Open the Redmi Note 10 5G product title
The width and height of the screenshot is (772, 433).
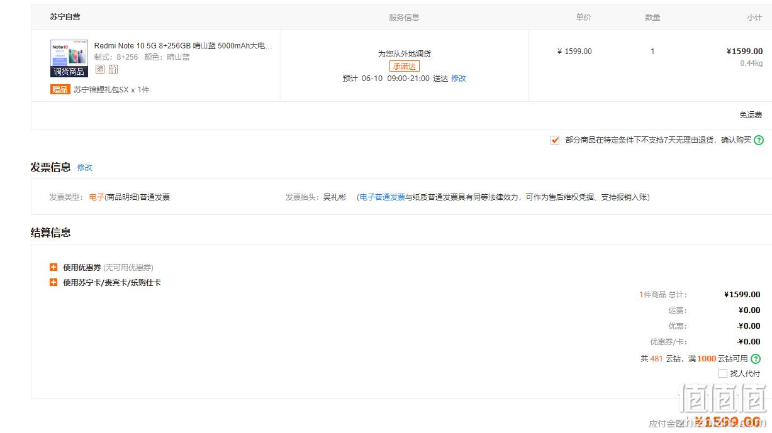point(183,46)
